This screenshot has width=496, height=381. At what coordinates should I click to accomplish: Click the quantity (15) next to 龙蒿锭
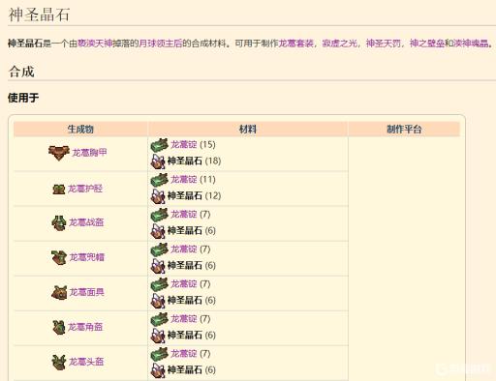[207, 144]
